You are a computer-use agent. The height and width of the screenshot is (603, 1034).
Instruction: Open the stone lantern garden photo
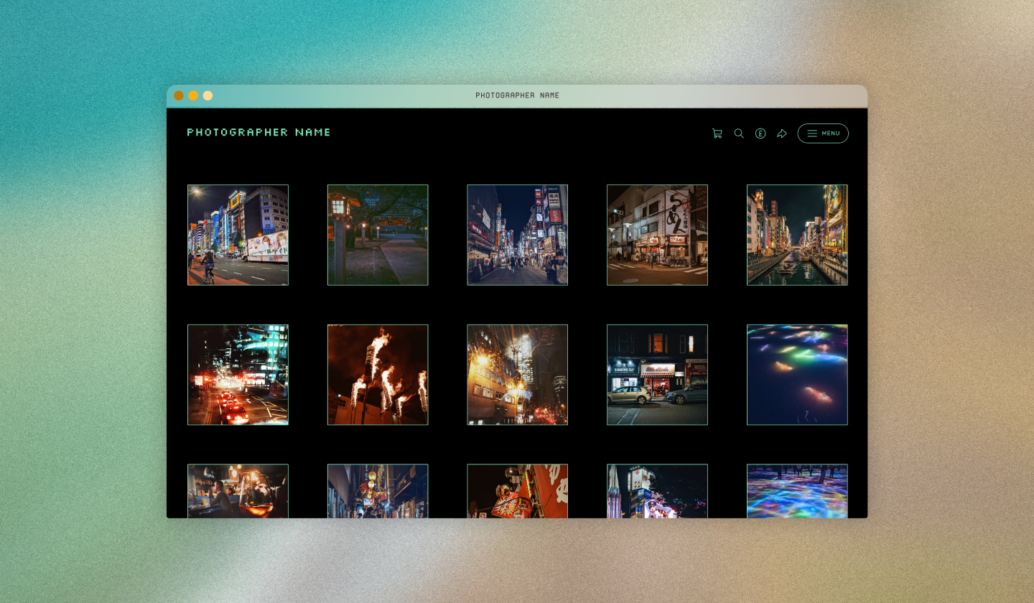click(378, 235)
